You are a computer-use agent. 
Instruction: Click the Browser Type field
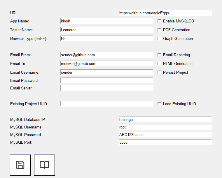(106, 38)
